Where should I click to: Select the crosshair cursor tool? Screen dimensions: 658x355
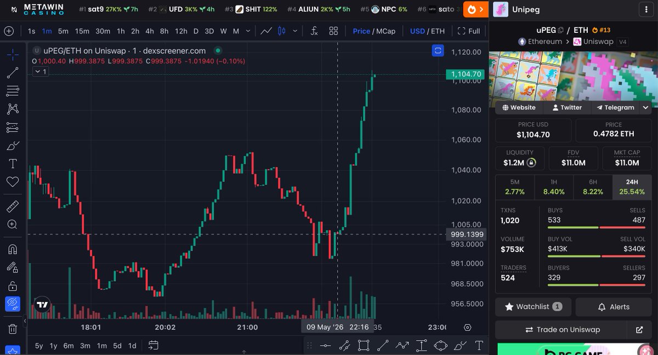(13, 54)
